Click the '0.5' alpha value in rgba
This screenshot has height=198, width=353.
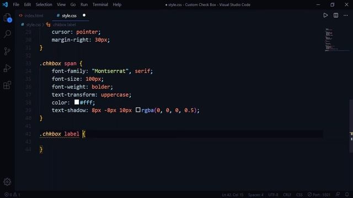[189, 110]
